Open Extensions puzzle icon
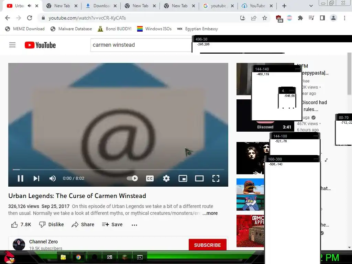This screenshot has width=352, height=264. [x=300, y=18]
